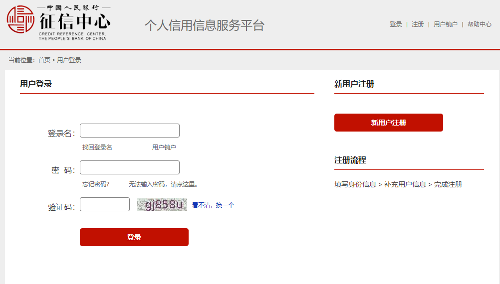Focus the 登录名 input field

[x=129, y=131]
